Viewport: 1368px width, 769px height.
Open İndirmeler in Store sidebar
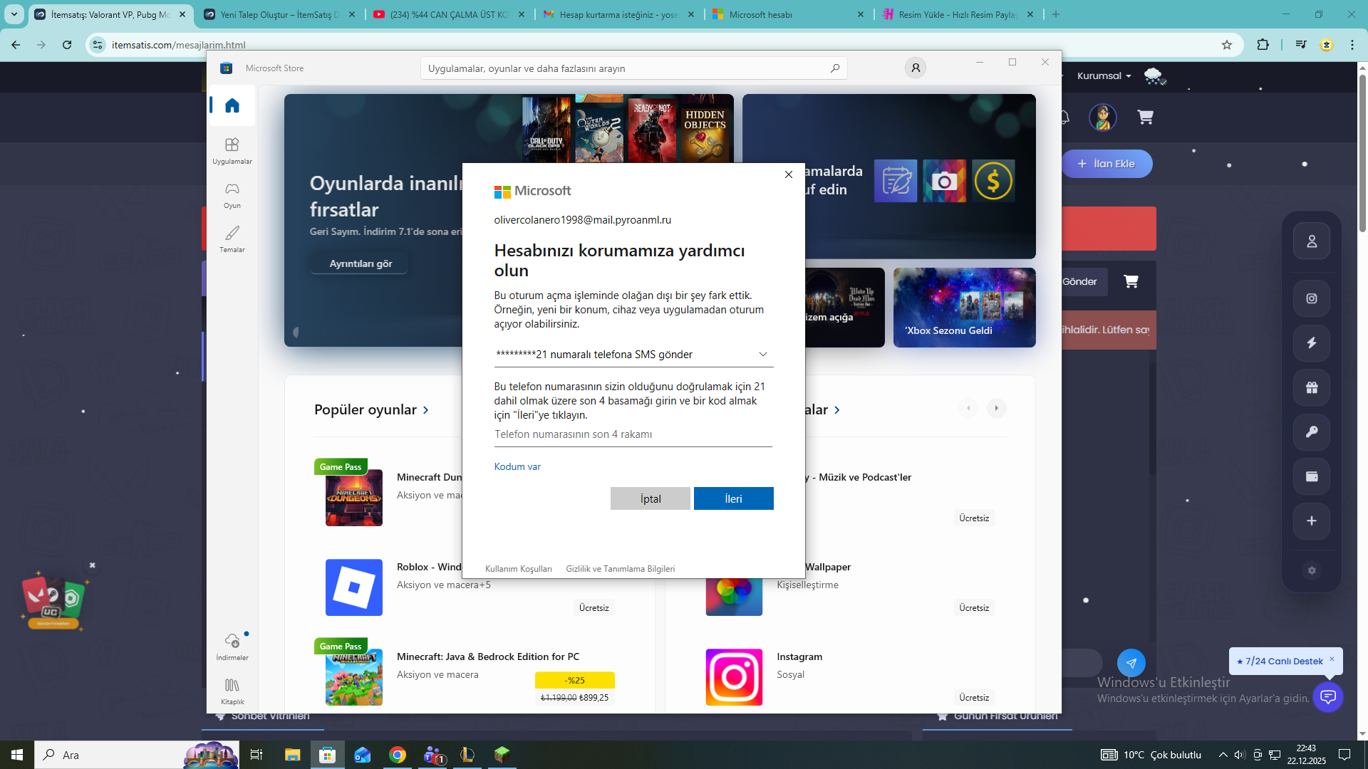[232, 647]
